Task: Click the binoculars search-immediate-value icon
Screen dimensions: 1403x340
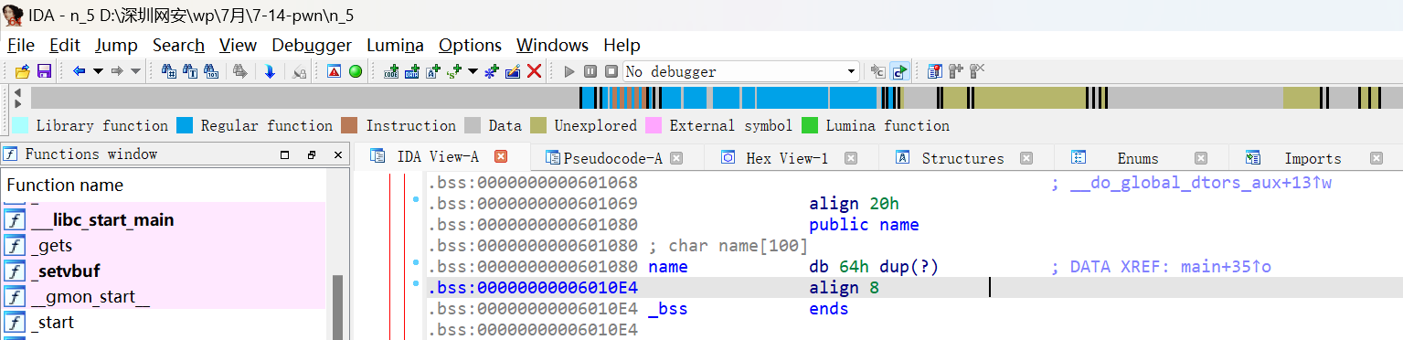Action: [x=169, y=70]
